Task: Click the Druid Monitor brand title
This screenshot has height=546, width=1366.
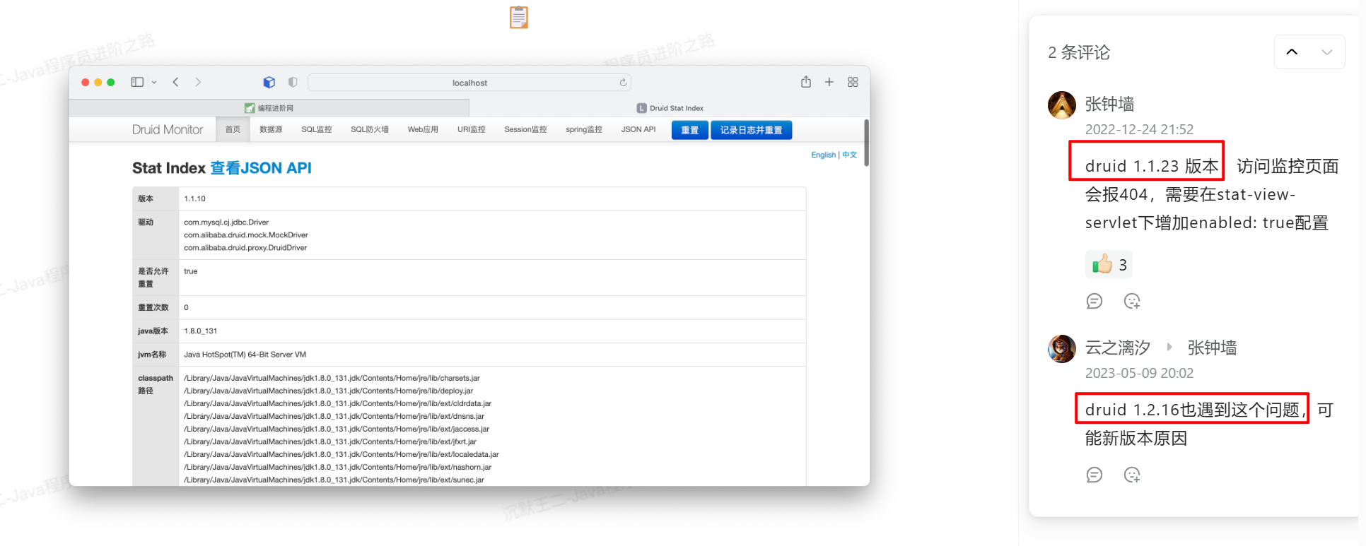Action: (168, 129)
